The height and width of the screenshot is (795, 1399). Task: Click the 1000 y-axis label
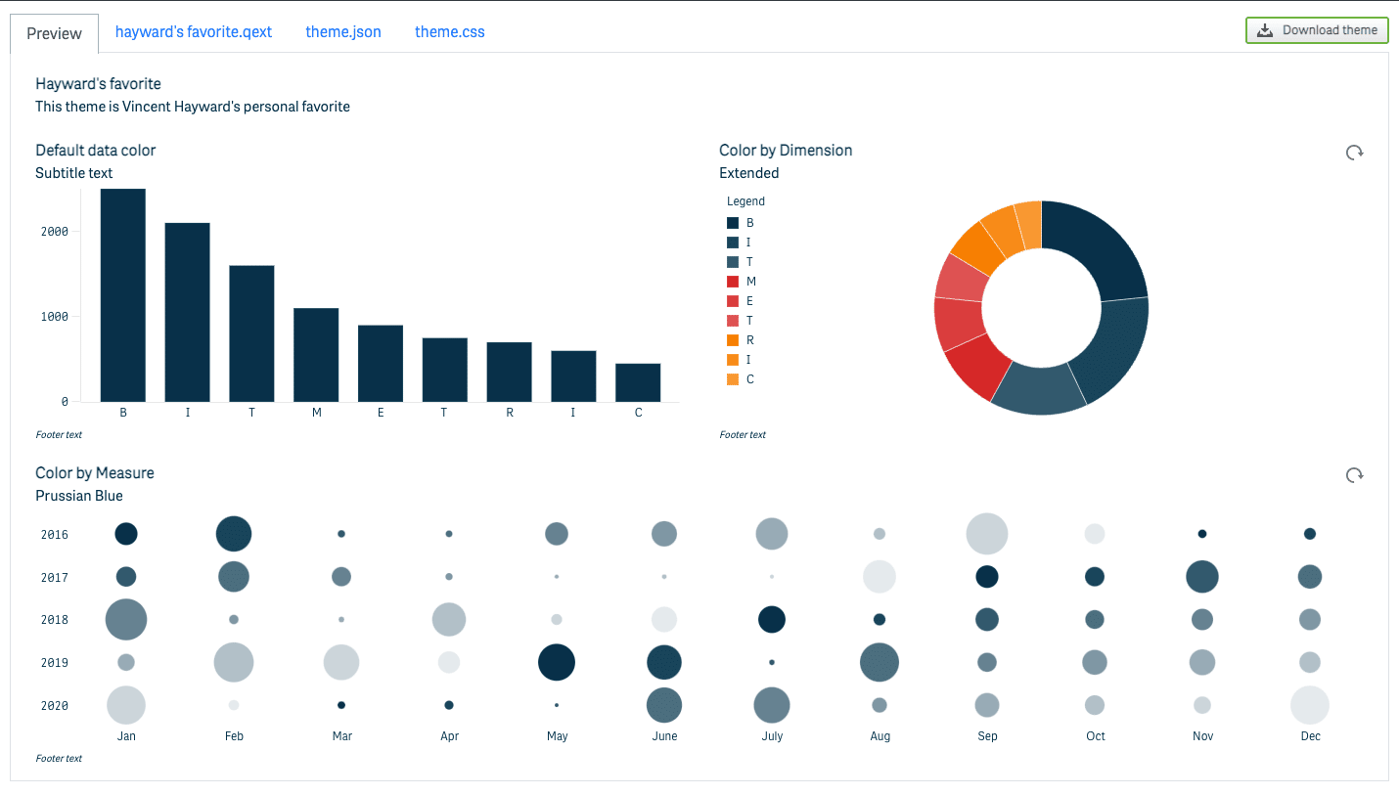coord(55,317)
